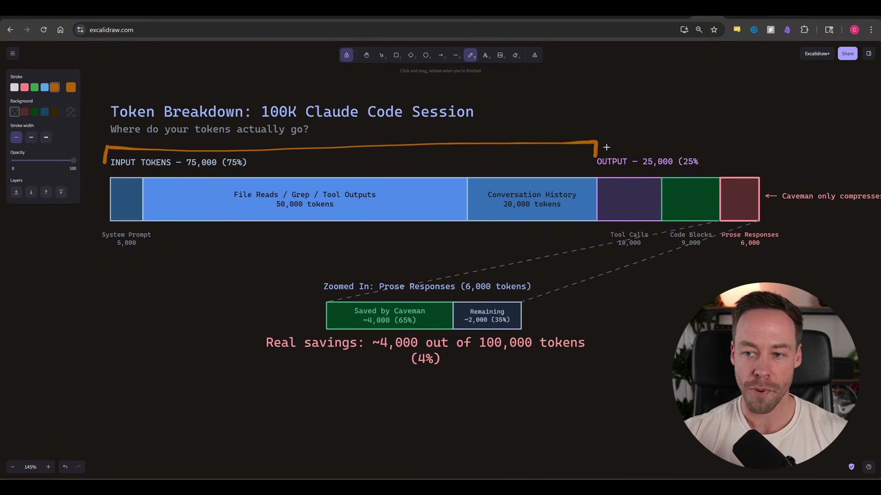Go back in browser history
This screenshot has height=495, width=881.
[x=10, y=30]
